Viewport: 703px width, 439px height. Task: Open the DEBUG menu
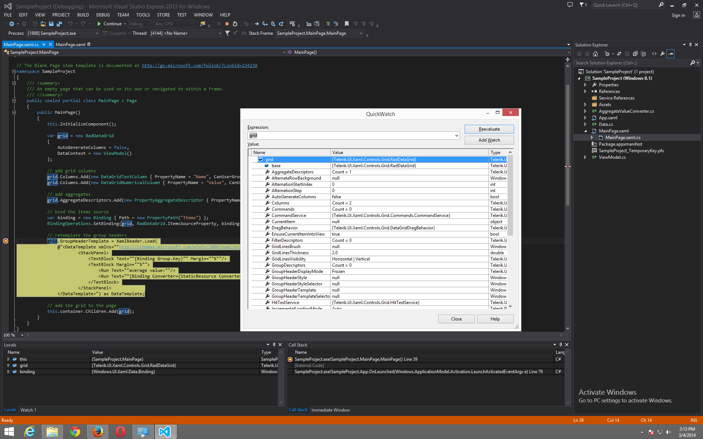[103, 15]
